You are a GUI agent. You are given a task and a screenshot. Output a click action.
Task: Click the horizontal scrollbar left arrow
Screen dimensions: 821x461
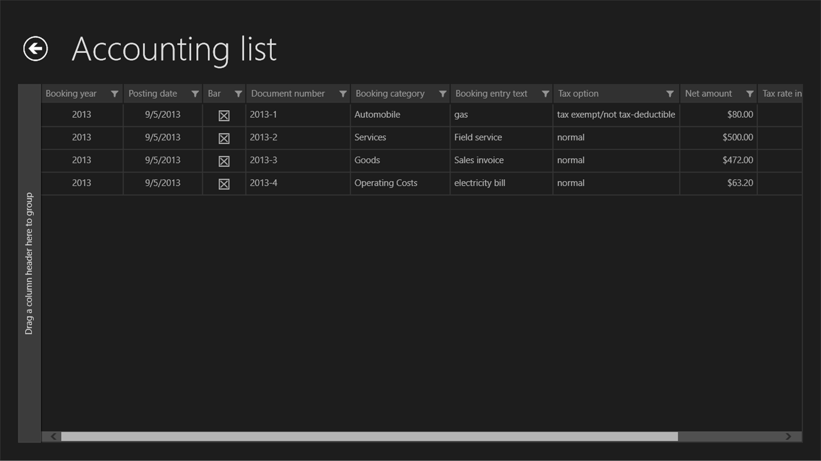click(54, 437)
